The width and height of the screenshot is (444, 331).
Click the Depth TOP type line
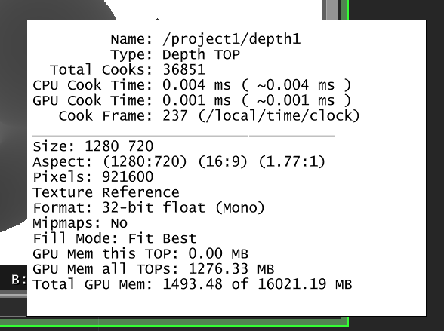pos(175,54)
